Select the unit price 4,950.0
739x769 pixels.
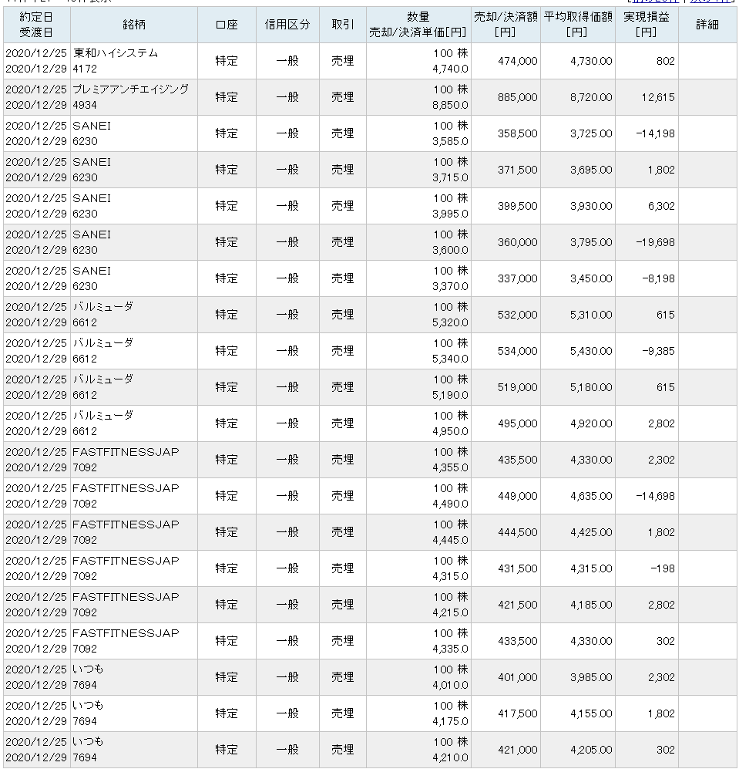(x=450, y=432)
